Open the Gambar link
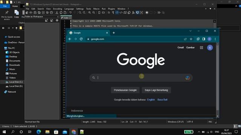This screenshot has width=241, height=135. (x=190, y=48)
